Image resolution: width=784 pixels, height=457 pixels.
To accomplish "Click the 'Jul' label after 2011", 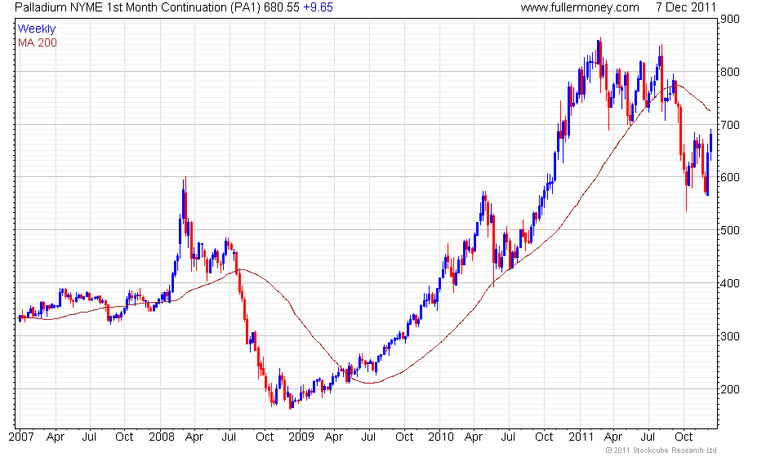I will coord(648,437).
